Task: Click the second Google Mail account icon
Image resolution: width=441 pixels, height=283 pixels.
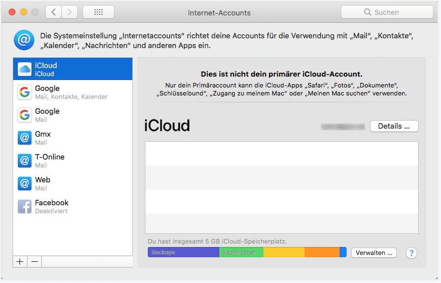Action: pos(24,115)
